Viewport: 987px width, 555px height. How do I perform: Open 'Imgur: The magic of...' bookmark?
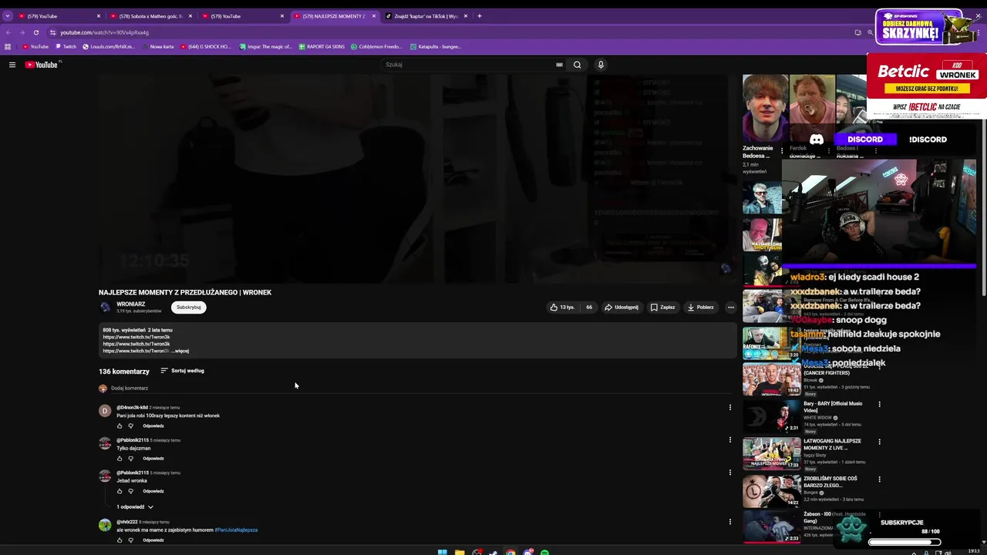266,46
